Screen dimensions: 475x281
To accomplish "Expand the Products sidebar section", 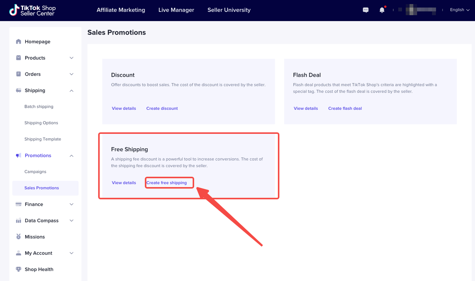I will pos(72,58).
